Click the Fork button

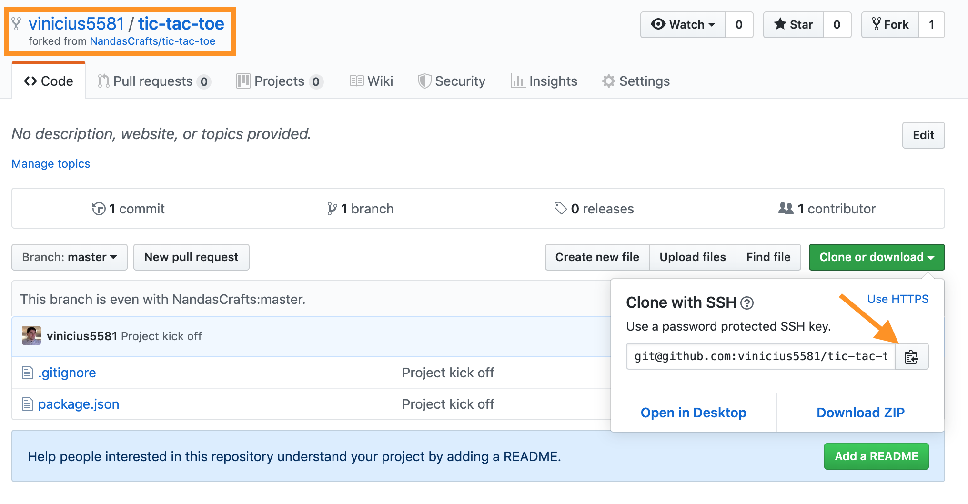[x=890, y=25]
